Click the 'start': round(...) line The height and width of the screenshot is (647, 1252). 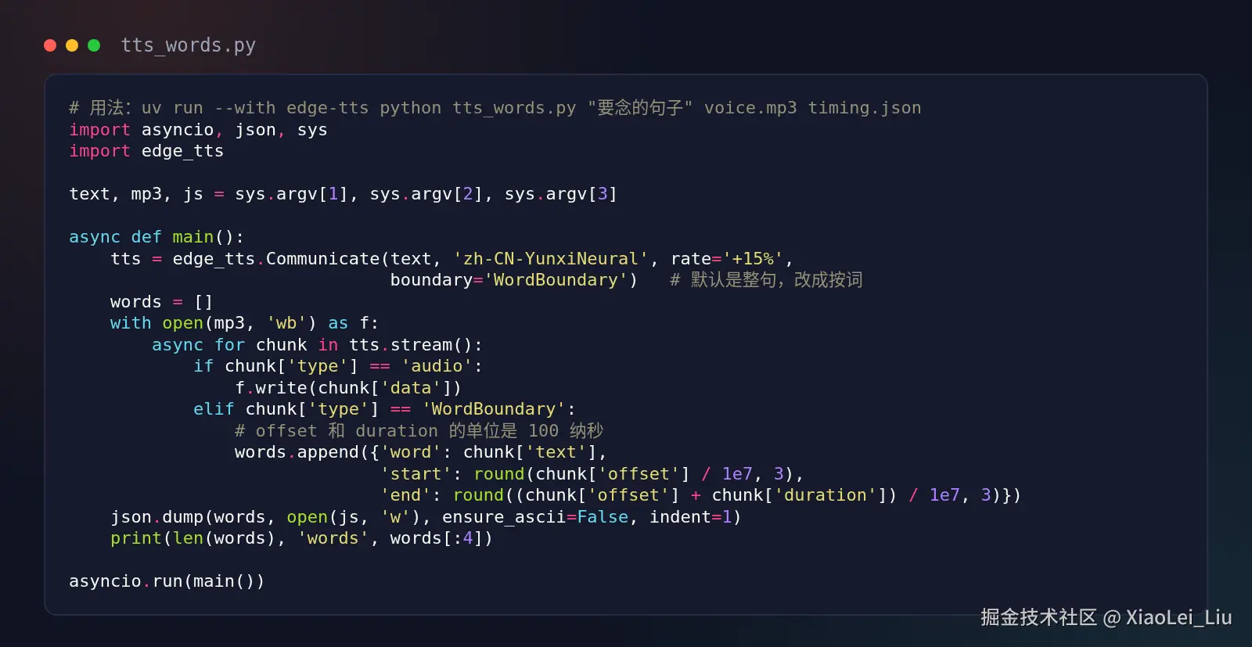click(x=592, y=474)
